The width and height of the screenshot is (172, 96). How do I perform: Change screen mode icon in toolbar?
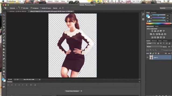(x=4, y=87)
